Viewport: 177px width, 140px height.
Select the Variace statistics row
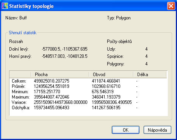pos(88,102)
